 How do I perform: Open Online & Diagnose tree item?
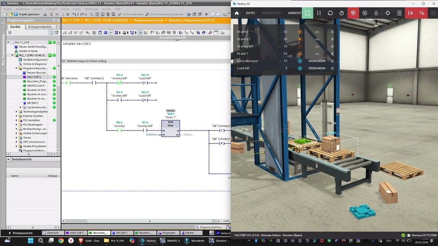click(x=35, y=64)
